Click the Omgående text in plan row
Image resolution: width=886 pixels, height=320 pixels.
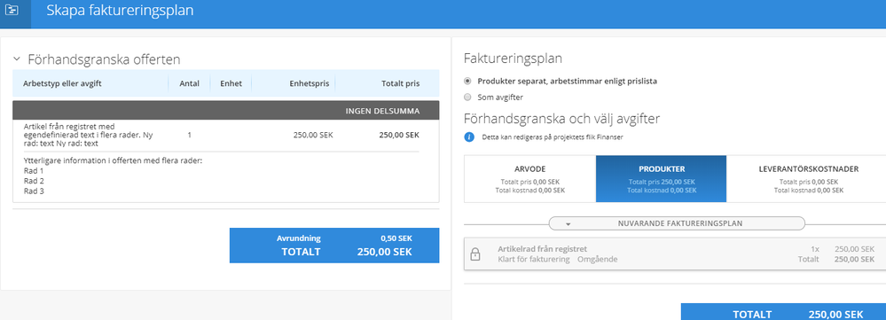(597, 259)
